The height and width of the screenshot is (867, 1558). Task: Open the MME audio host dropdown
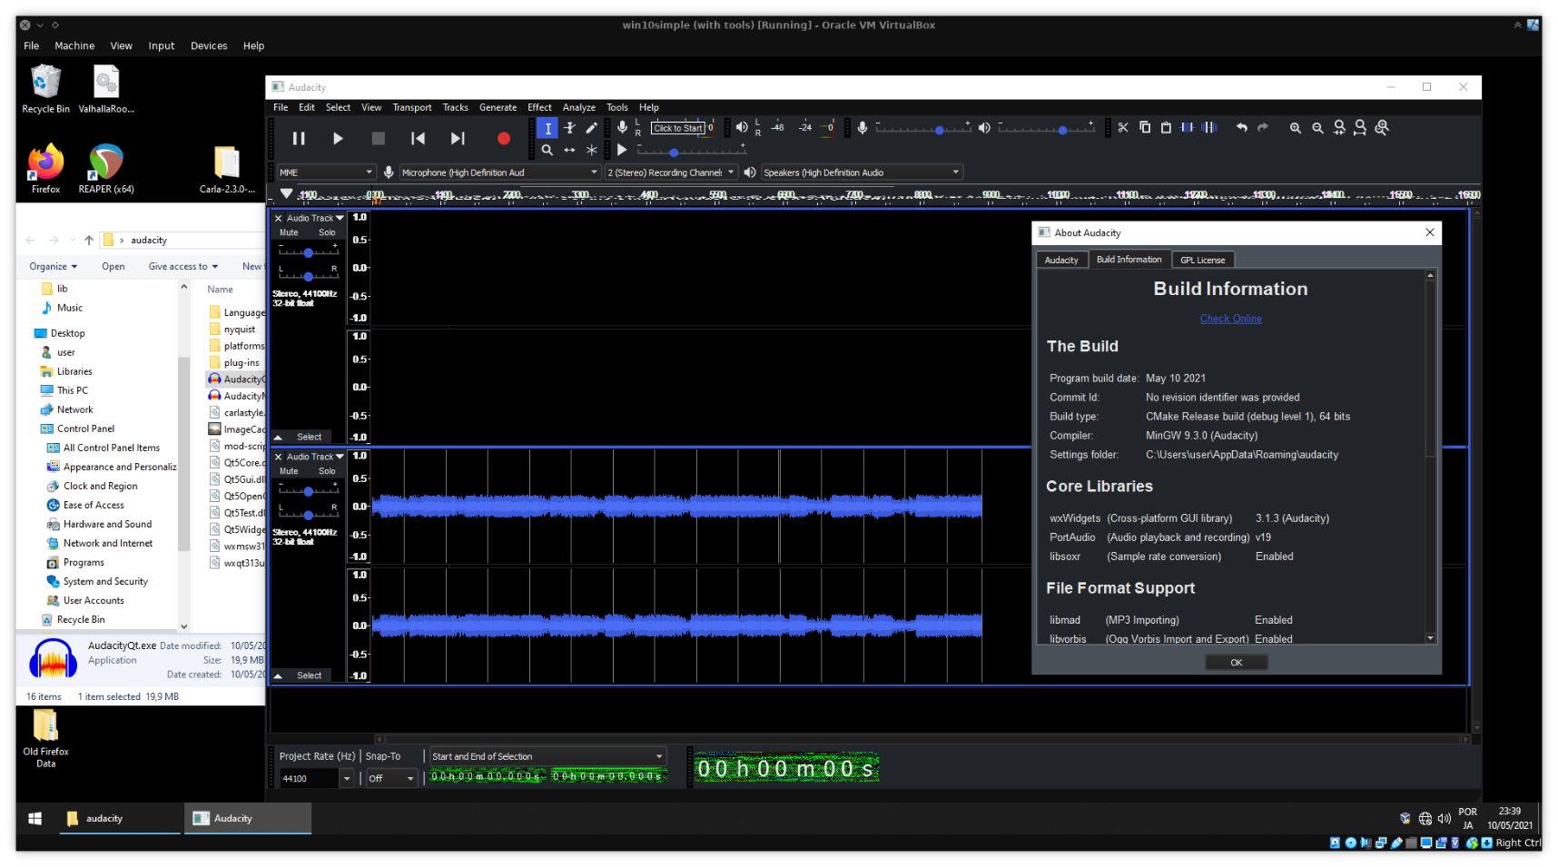[x=326, y=172]
